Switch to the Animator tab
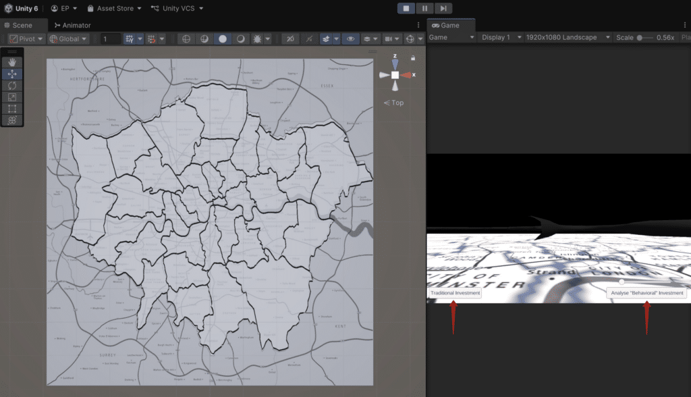Viewport: 691px width, 397px height. tap(72, 25)
